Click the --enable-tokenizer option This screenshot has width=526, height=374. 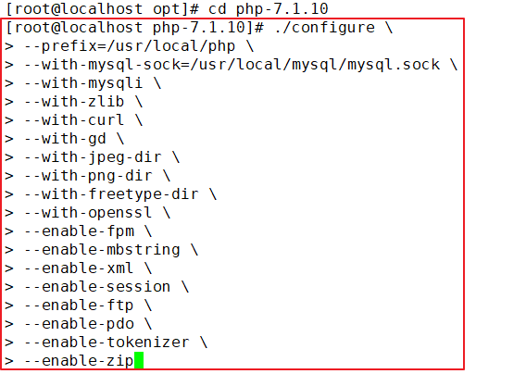pos(106,343)
